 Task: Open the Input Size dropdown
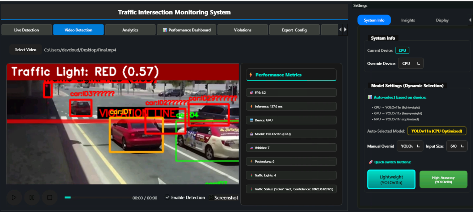[x=457, y=146]
